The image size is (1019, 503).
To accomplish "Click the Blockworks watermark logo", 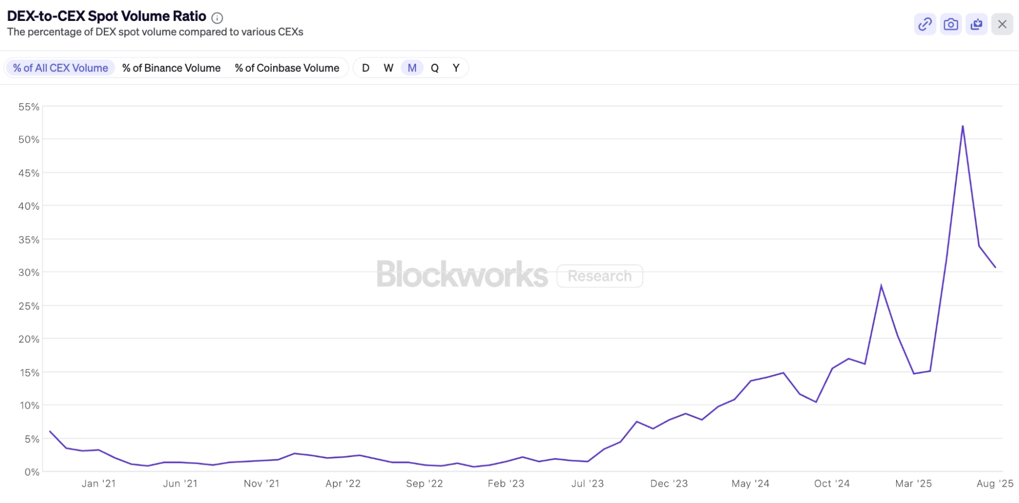I will click(462, 274).
